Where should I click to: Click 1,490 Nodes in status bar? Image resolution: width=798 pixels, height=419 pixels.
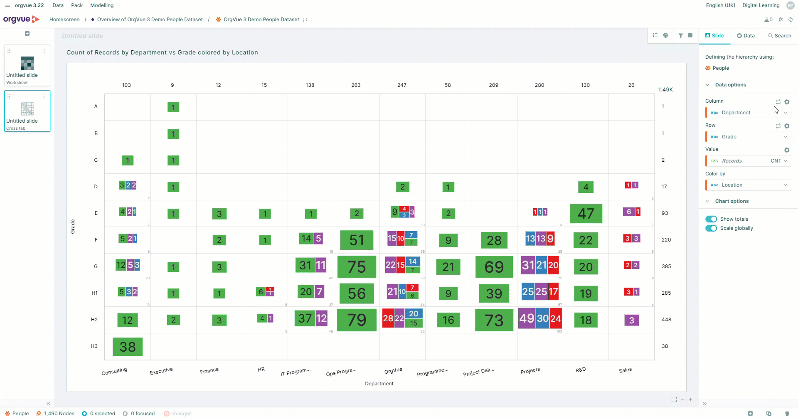click(x=55, y=414)
